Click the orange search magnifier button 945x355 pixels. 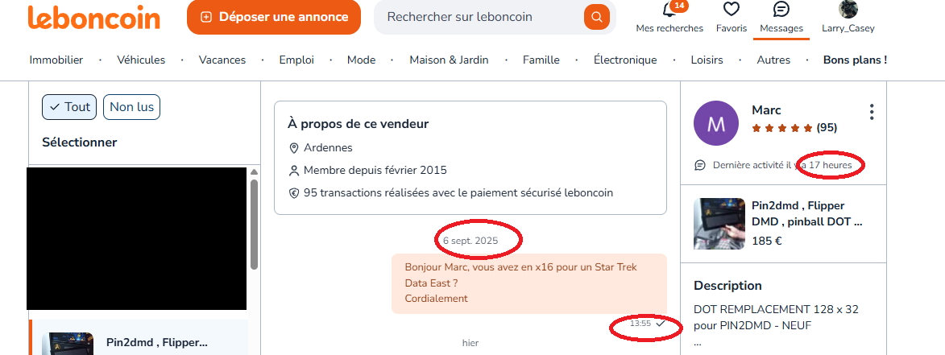pyautogui.click(x=597, y=17)
